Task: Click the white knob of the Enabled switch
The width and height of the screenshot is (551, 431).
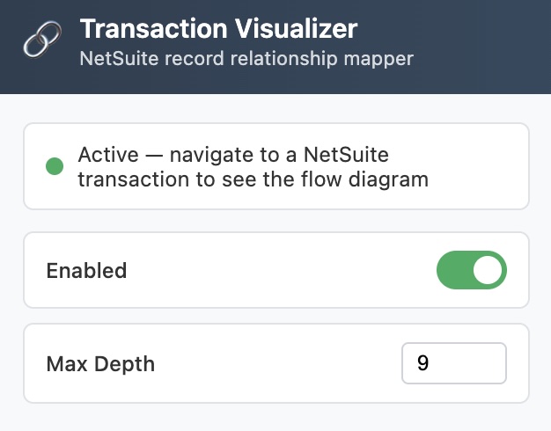Action: (x=487, y=270)
